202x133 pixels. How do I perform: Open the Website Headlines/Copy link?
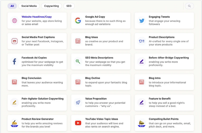37,17
